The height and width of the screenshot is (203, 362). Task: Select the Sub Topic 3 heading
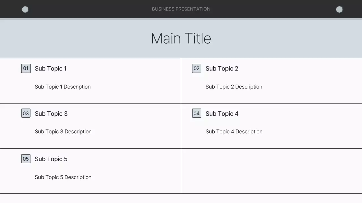[51, 114]
